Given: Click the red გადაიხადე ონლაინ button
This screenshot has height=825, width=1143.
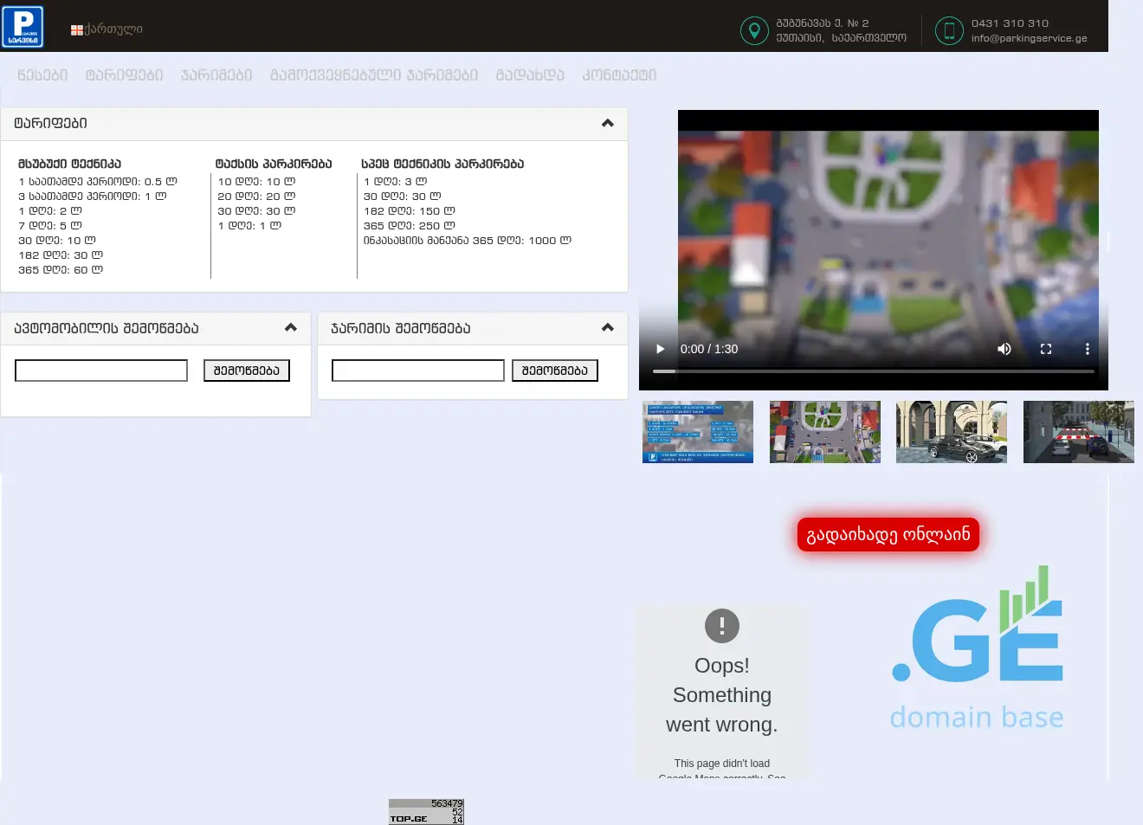Looking at the screenshot, I should pos(888,534).
